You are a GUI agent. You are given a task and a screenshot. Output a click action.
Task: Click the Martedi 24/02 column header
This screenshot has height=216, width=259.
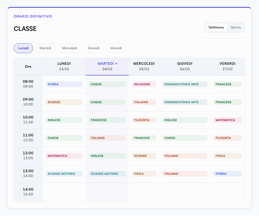107,66
